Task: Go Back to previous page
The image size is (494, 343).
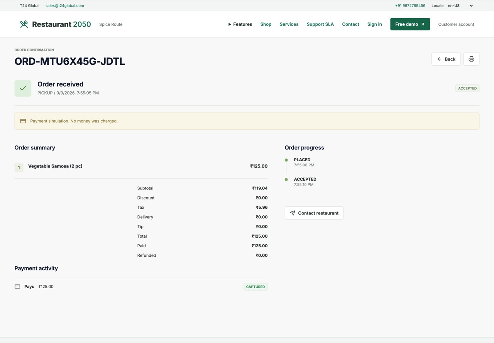Action: tap(446, 59)
